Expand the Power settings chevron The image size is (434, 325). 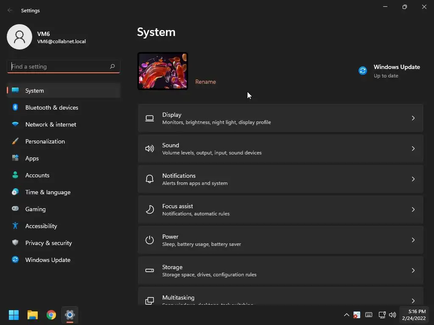413,240
